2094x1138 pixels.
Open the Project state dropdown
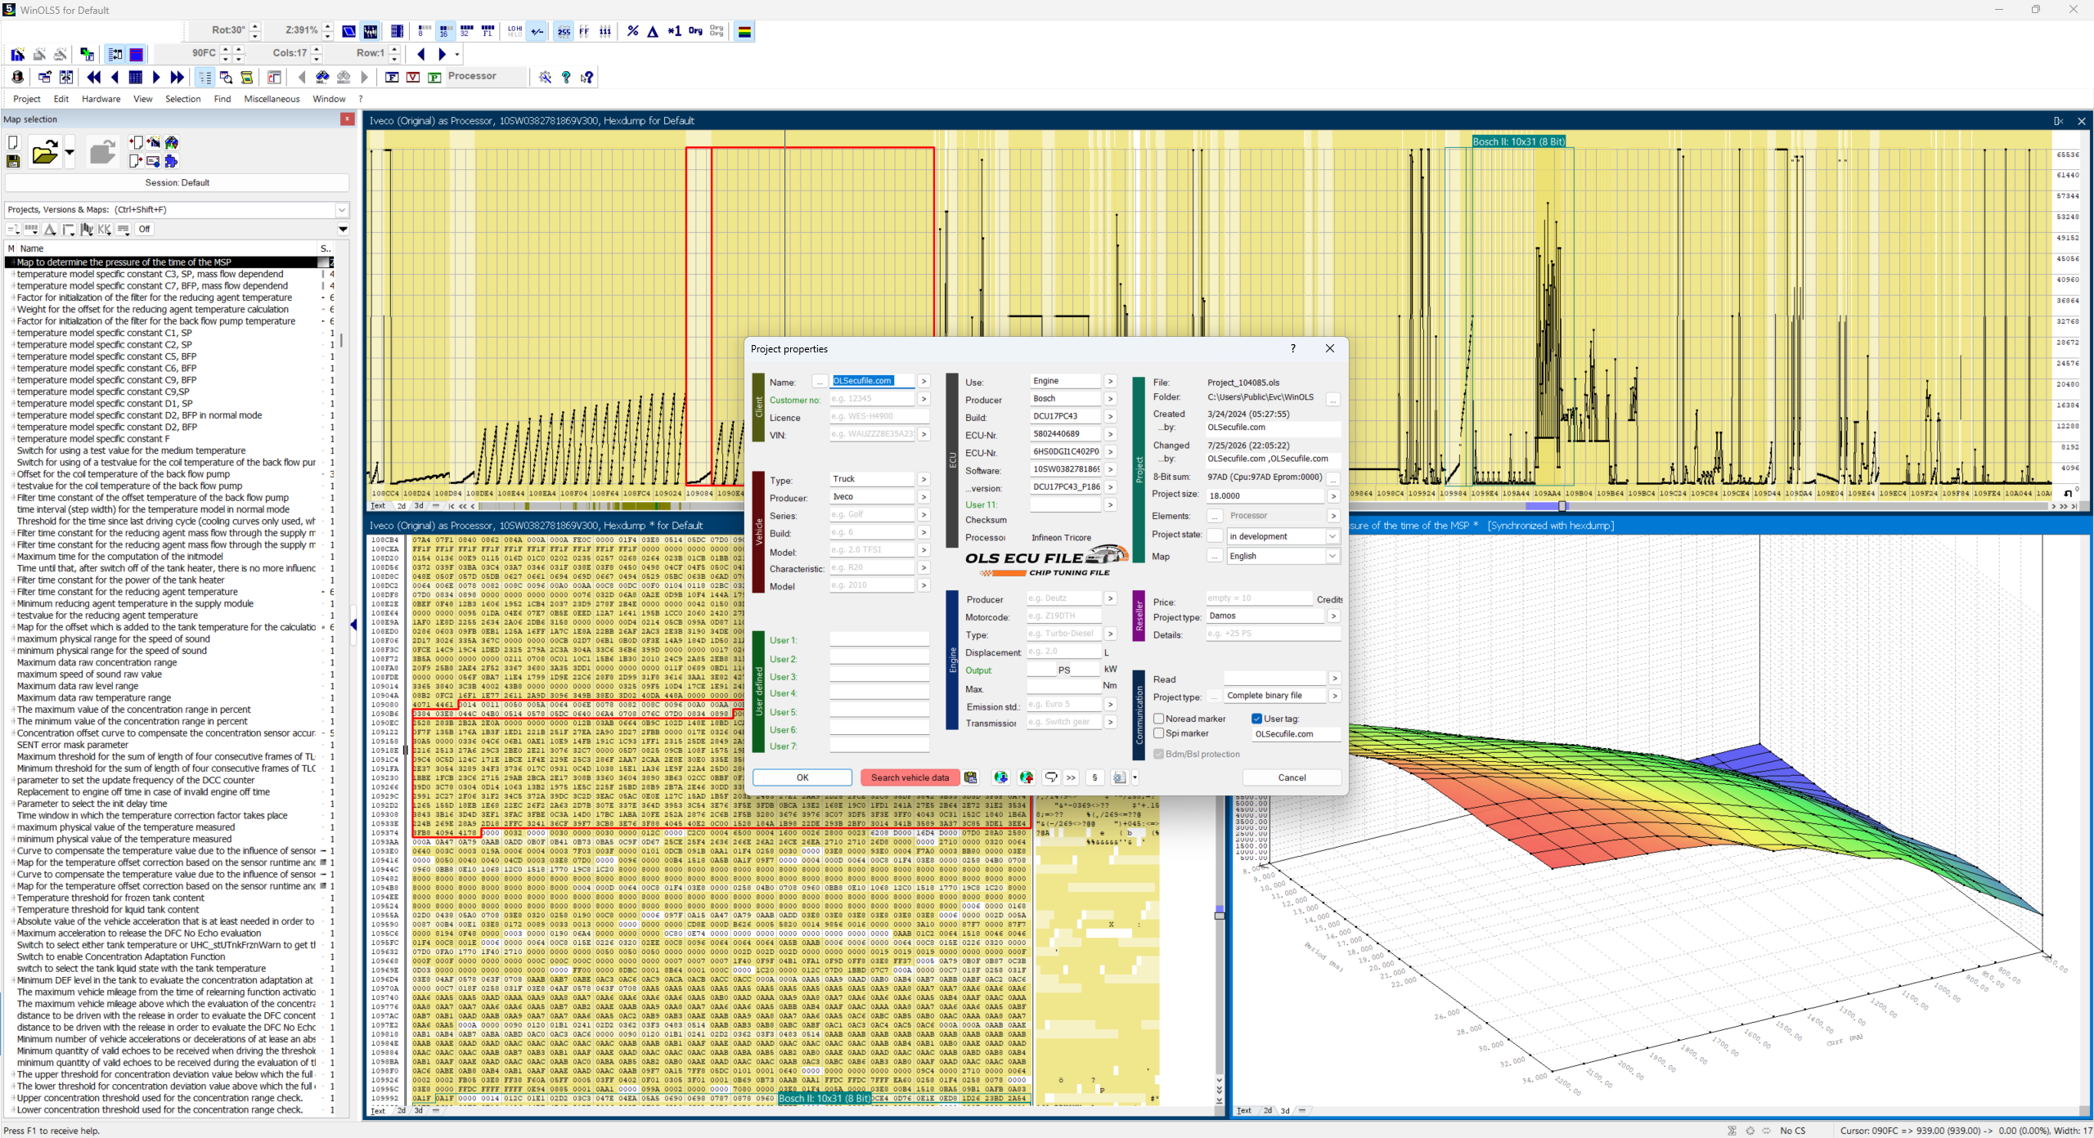click(1332, 536)
